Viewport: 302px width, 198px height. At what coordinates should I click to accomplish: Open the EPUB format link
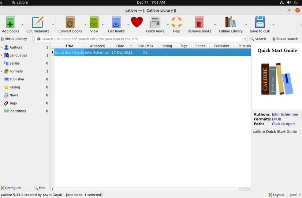point(276,119)
